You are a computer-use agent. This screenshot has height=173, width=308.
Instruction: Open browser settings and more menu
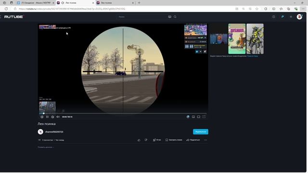303,9
